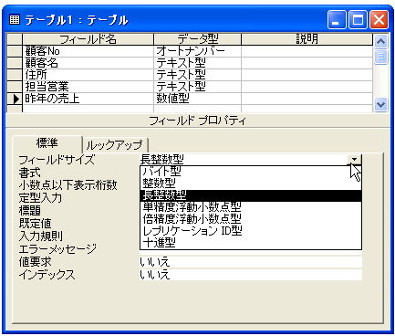Open the フィールドサイズ dropdown arrow

click(354, 159)
